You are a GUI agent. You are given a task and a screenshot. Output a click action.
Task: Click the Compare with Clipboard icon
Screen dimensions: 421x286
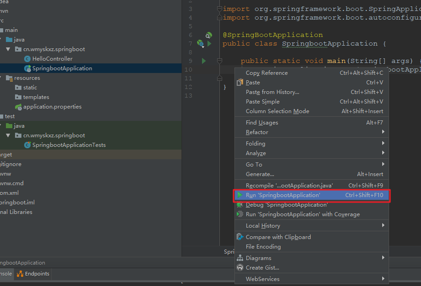pos(240,237)
